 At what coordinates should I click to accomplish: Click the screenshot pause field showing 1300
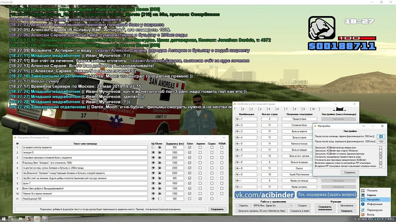coord(381,142)
